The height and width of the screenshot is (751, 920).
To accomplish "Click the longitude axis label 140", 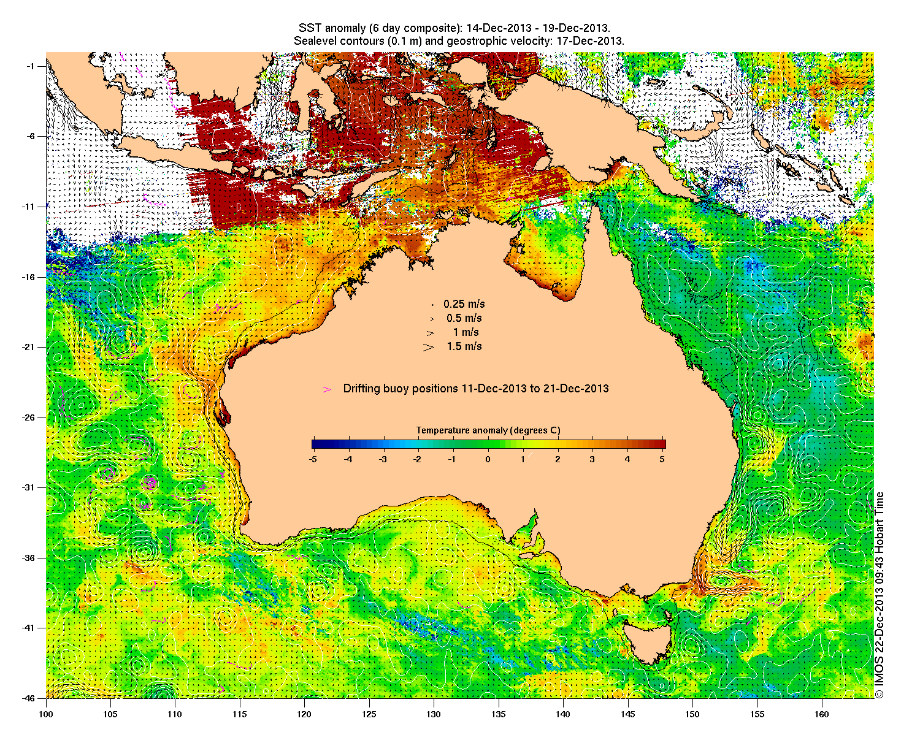I will tap(563, 714).
